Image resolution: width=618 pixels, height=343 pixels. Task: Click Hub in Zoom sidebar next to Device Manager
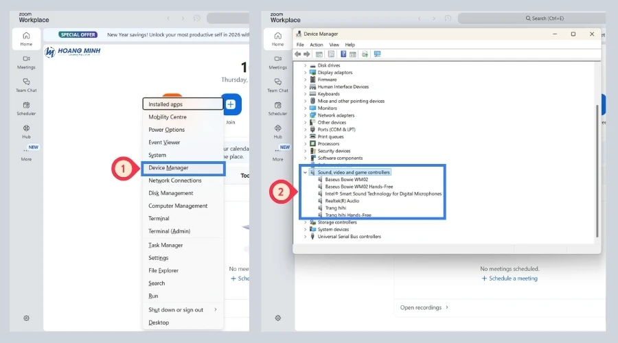pyautogui.click(x=278, y=132)
